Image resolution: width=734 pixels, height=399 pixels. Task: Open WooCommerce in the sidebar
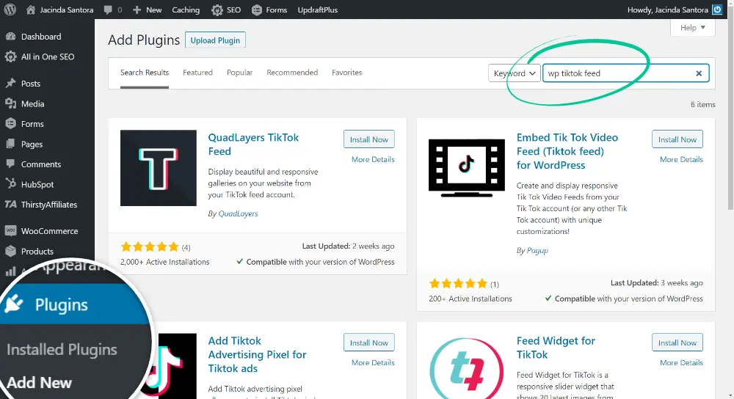[x=49, y=231]
